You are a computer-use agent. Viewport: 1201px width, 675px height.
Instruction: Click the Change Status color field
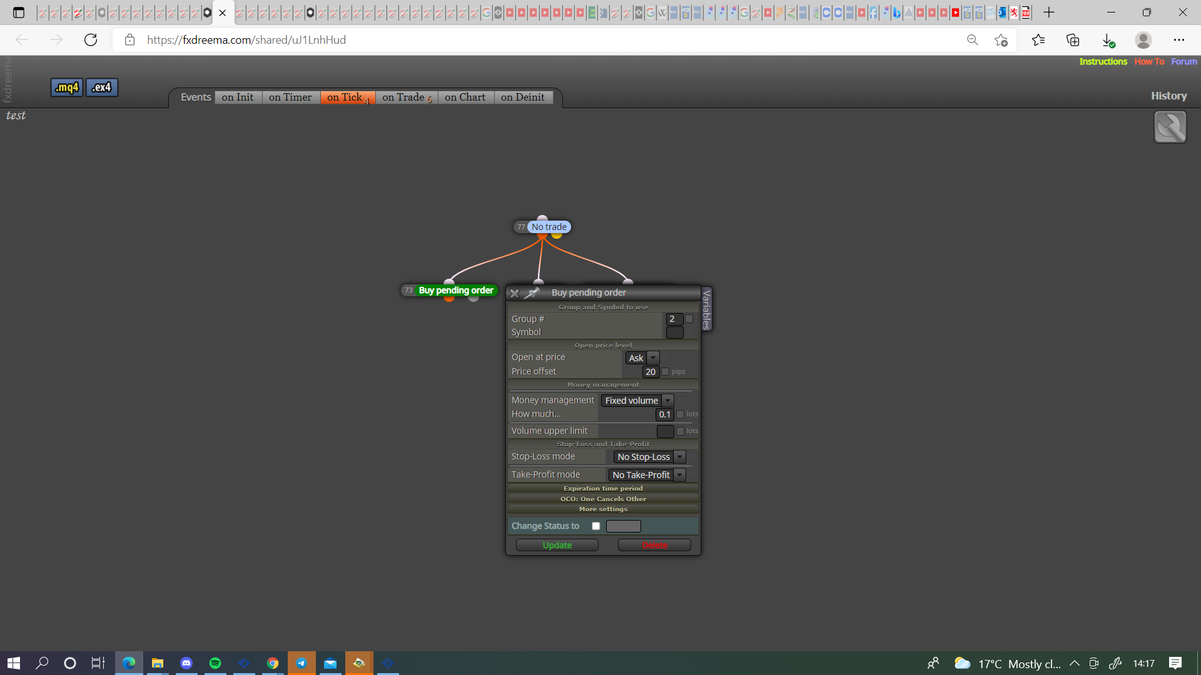(x=624, y=526)
